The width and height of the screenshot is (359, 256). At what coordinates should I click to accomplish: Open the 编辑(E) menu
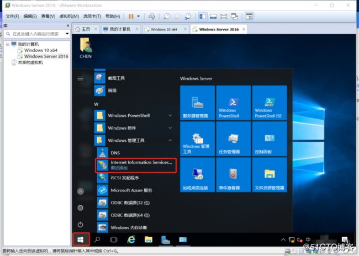click(30, 16)
